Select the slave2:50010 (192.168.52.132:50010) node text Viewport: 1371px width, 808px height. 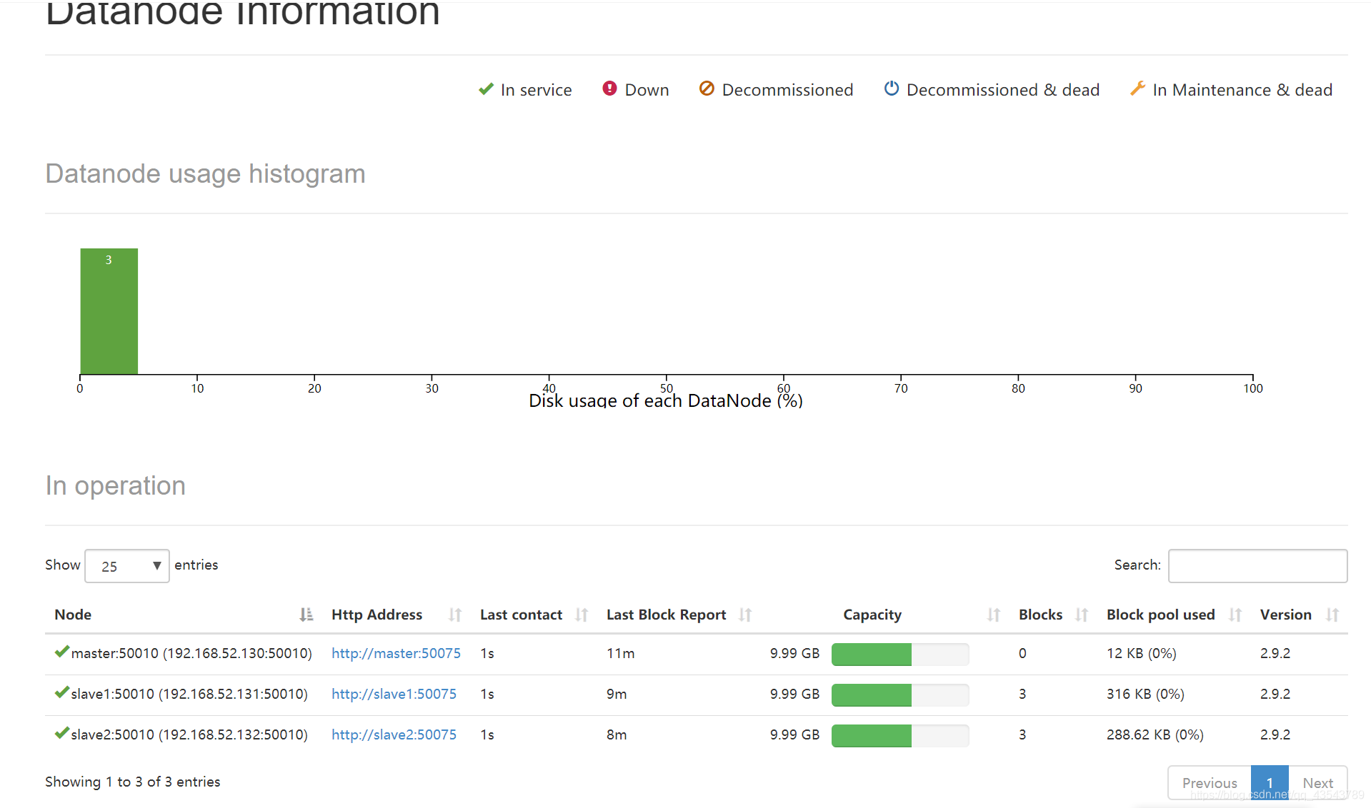(x=189, y=734)
